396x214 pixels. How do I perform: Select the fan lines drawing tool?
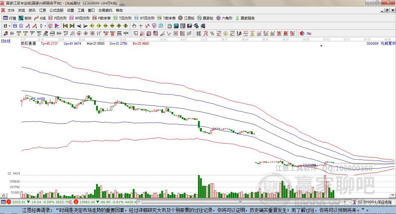142,33
